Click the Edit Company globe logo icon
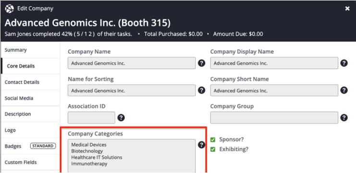 [x=9, y=9]
